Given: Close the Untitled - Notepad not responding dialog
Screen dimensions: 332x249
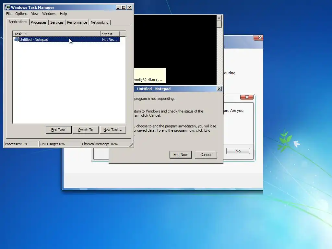Looking at the screenshot, I should pos(219,89).
